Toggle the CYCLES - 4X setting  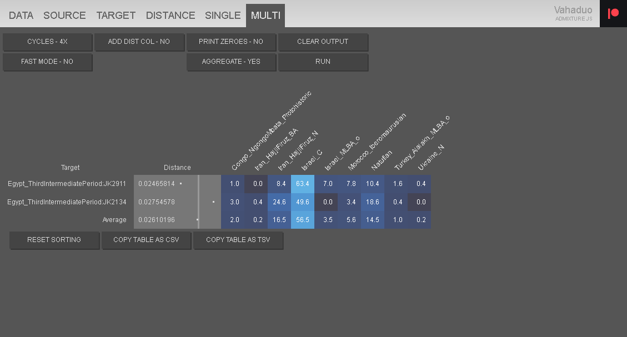47,42
